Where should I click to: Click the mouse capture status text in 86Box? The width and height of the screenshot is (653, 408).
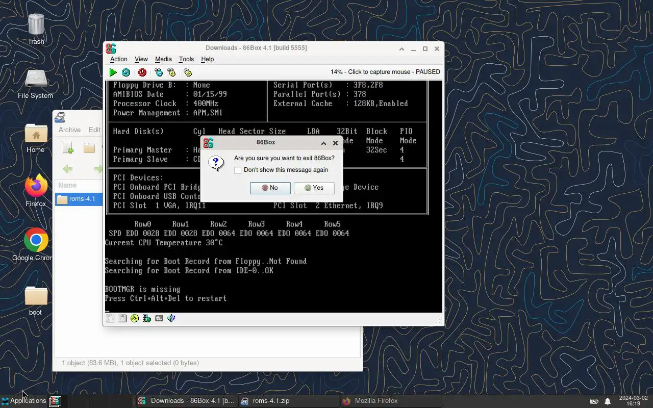click(385, 72)
